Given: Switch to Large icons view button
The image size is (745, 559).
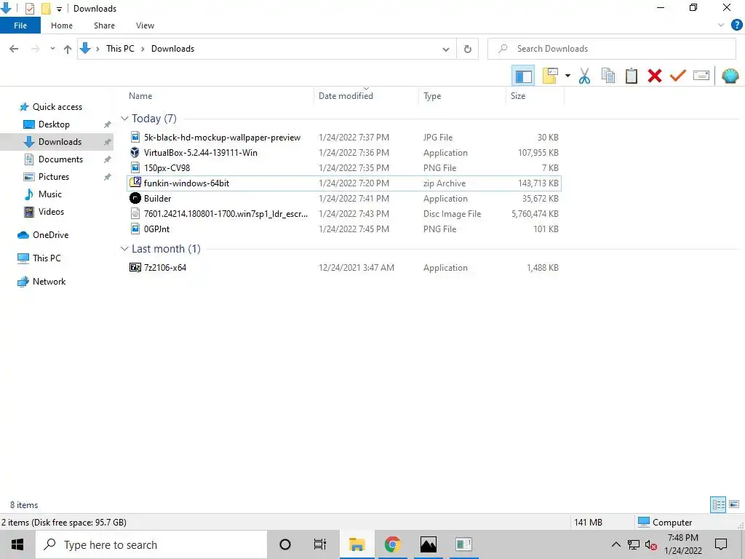Looking at the screenshot, I should pos(734,504).
